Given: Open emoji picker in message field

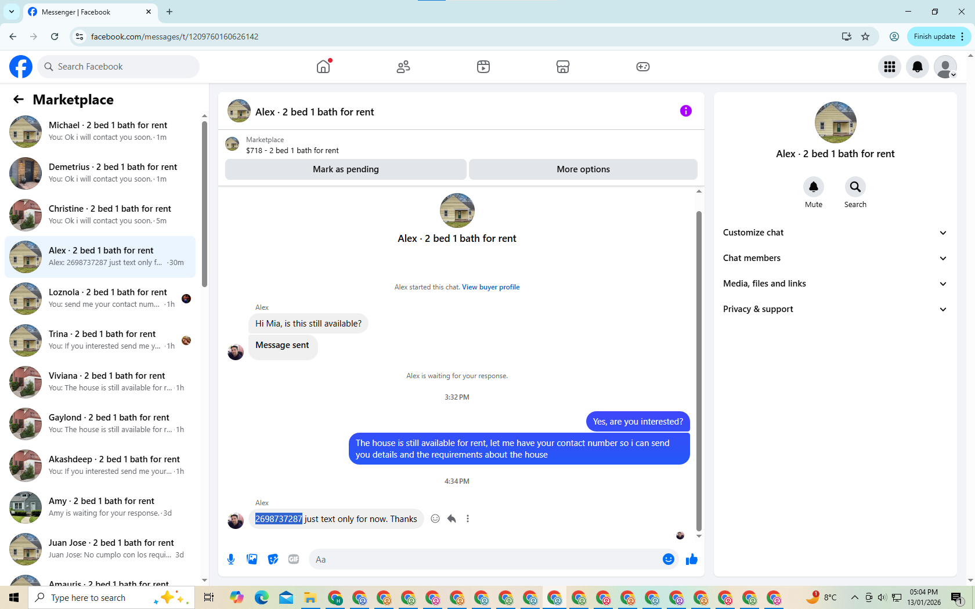Looking at the screenshot, I should click(669, 559).
